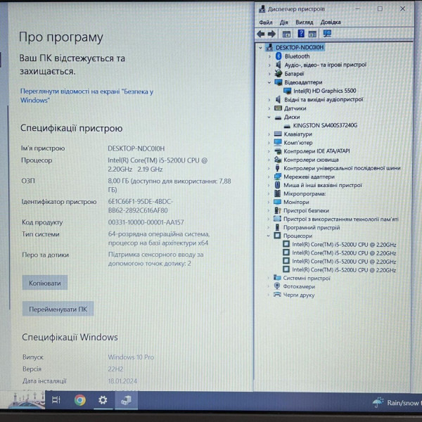Screen dimensions: 422x422
Task: Click the Черги друку printer icon
Action: [277, 295]
